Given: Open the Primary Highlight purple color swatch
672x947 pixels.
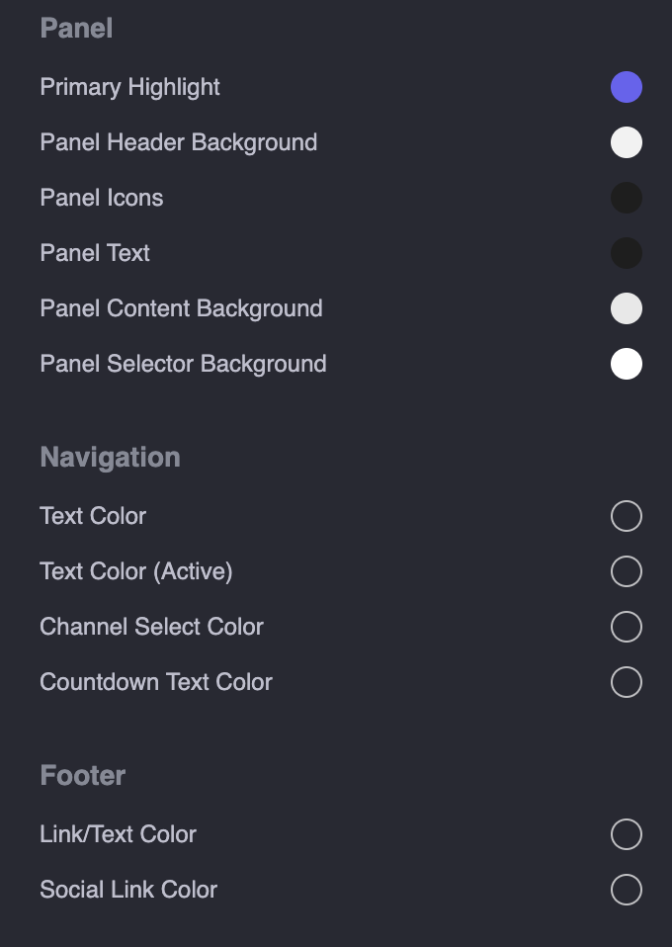Looking at the screenshot, I should (627, 87).
